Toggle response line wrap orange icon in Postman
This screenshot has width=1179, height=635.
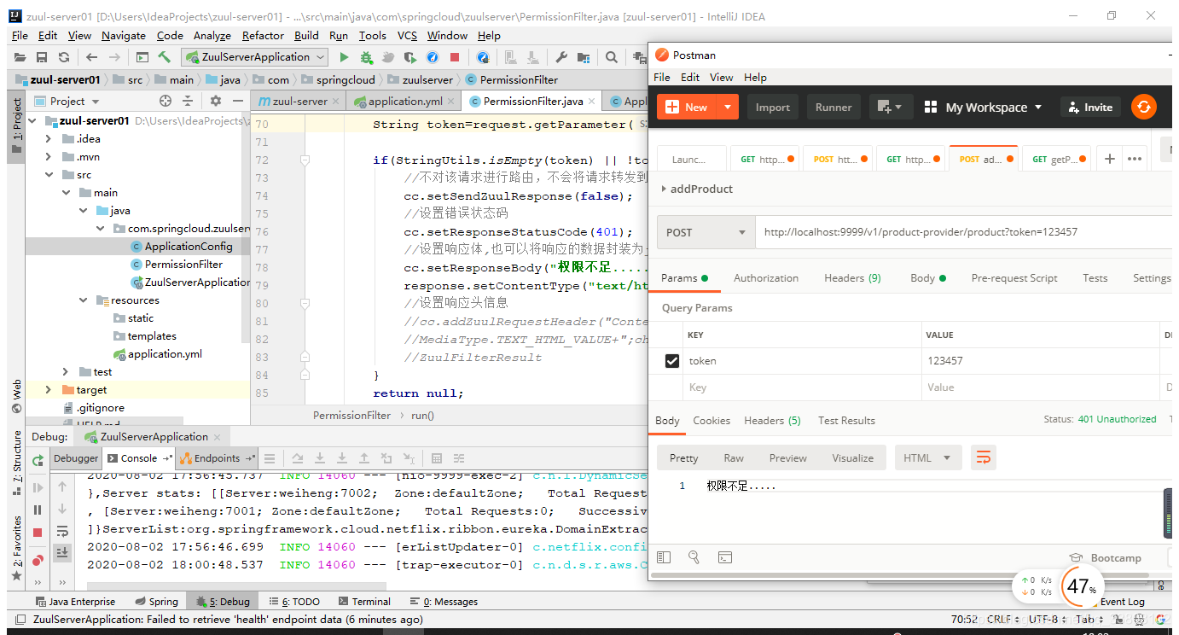pos(983,457)
